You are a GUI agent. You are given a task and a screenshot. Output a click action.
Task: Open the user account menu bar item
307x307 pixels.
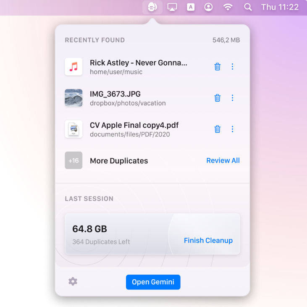(x=208, y=7)
